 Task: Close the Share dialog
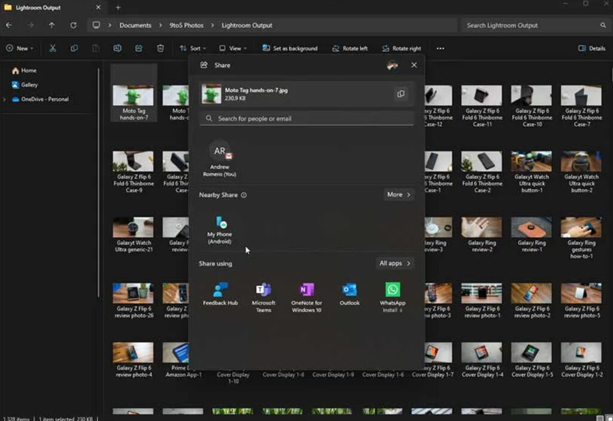(x=414, y=65)
